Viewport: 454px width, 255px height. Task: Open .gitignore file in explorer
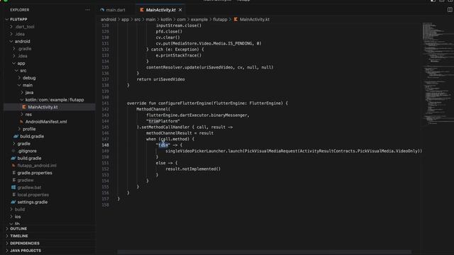(x=27, y=151)
